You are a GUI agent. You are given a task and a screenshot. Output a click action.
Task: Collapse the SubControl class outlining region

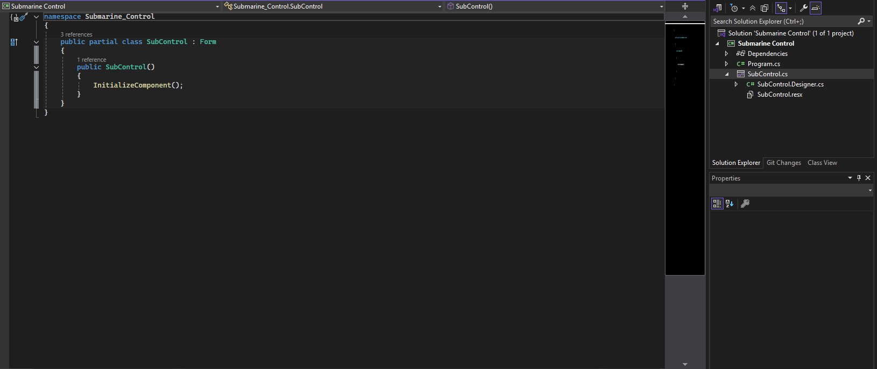pyautogui.click(x=36, y=42)
